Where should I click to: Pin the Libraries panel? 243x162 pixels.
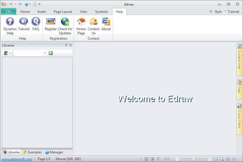coord(66,45)
